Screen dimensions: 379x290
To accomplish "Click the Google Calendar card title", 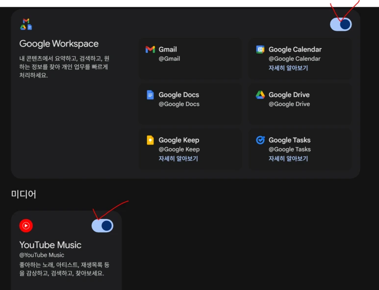I will (295, 49).
